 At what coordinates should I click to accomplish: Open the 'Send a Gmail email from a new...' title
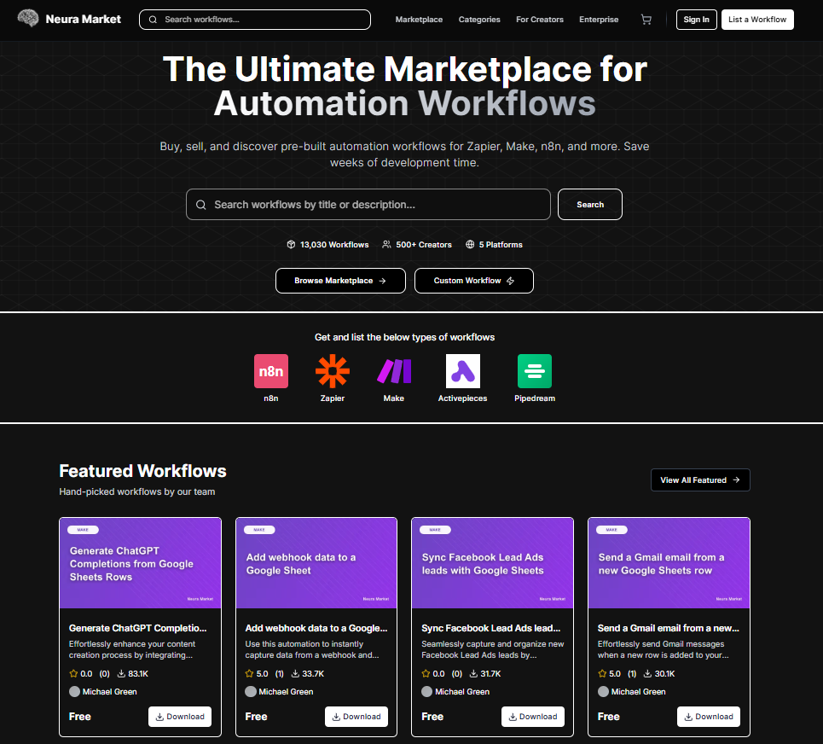click(x=668, y=628)
